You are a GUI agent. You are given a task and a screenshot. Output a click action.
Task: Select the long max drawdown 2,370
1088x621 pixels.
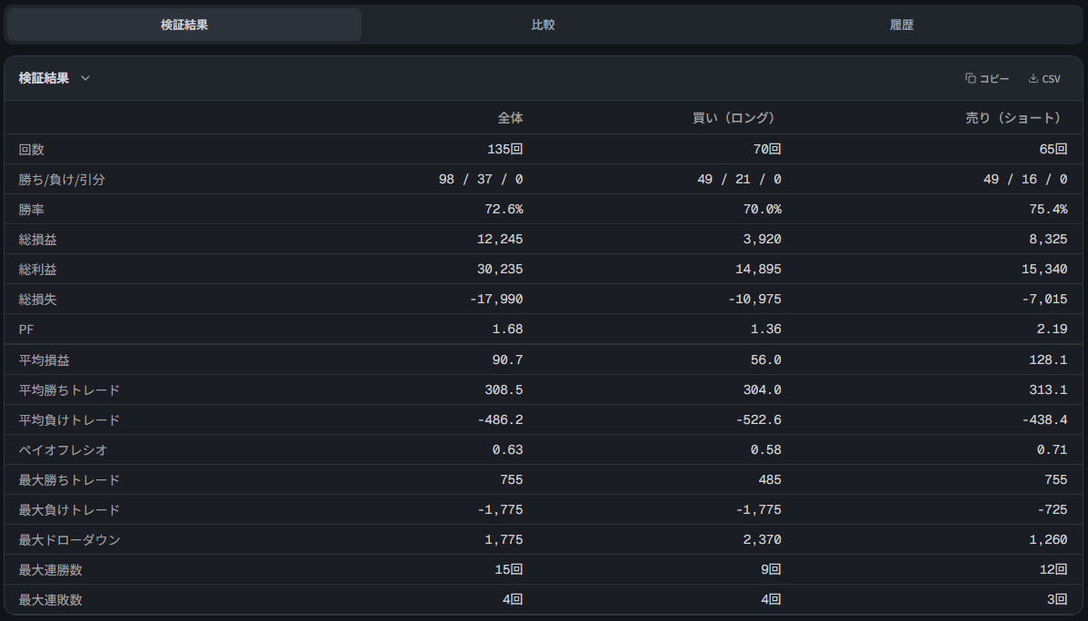[x=762, y=540]
